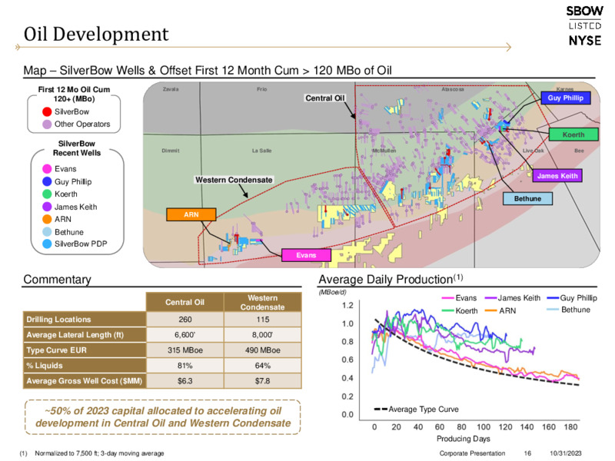Select the Zavala county name on map

point(171,89)
